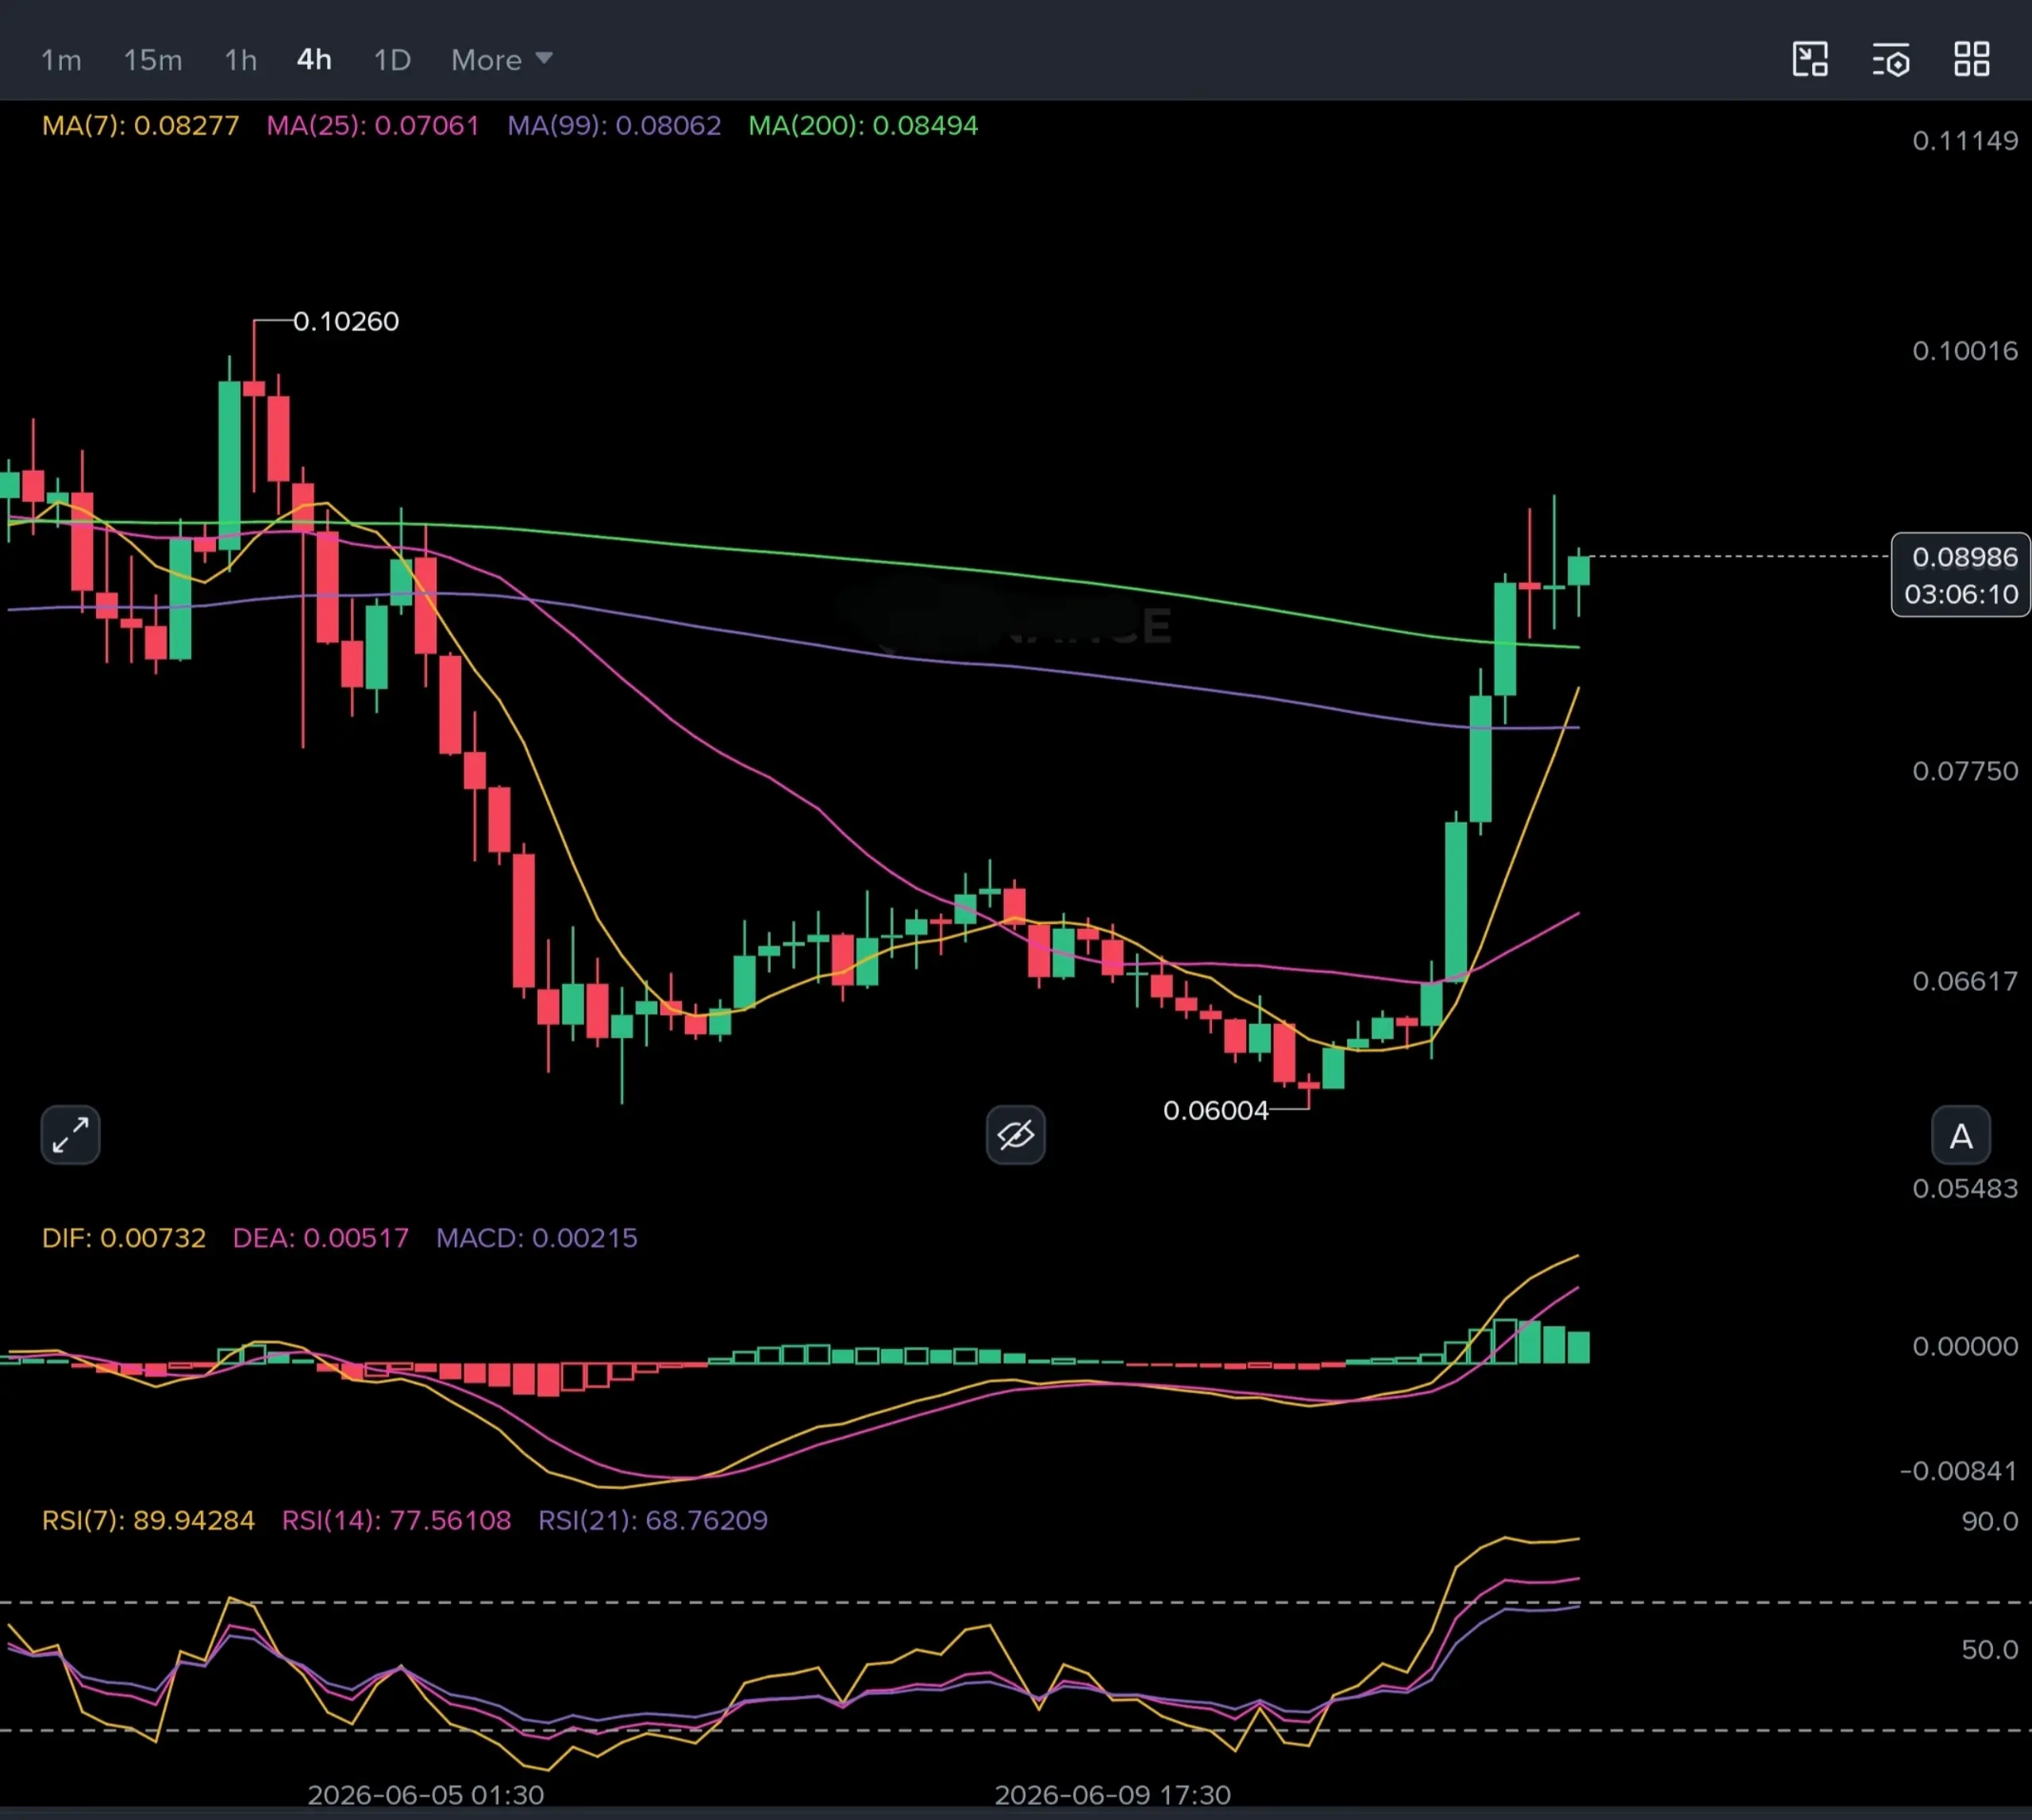The width and height of the screenshot is (2032, 1820).
Task: Switch to the 1m timeframe
Action: pyautogui.click(x=61, y=60)
